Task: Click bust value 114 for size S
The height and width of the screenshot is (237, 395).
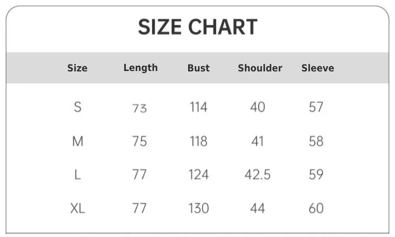Action: tap(198, 107)
